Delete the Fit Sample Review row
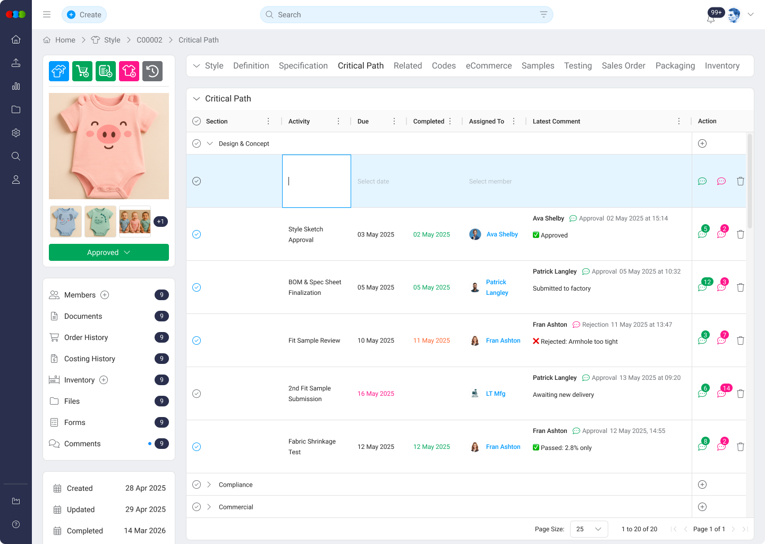 pos(741,341)
